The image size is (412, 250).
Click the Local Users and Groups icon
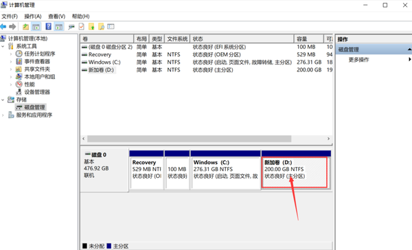click(x=19, y=76)
